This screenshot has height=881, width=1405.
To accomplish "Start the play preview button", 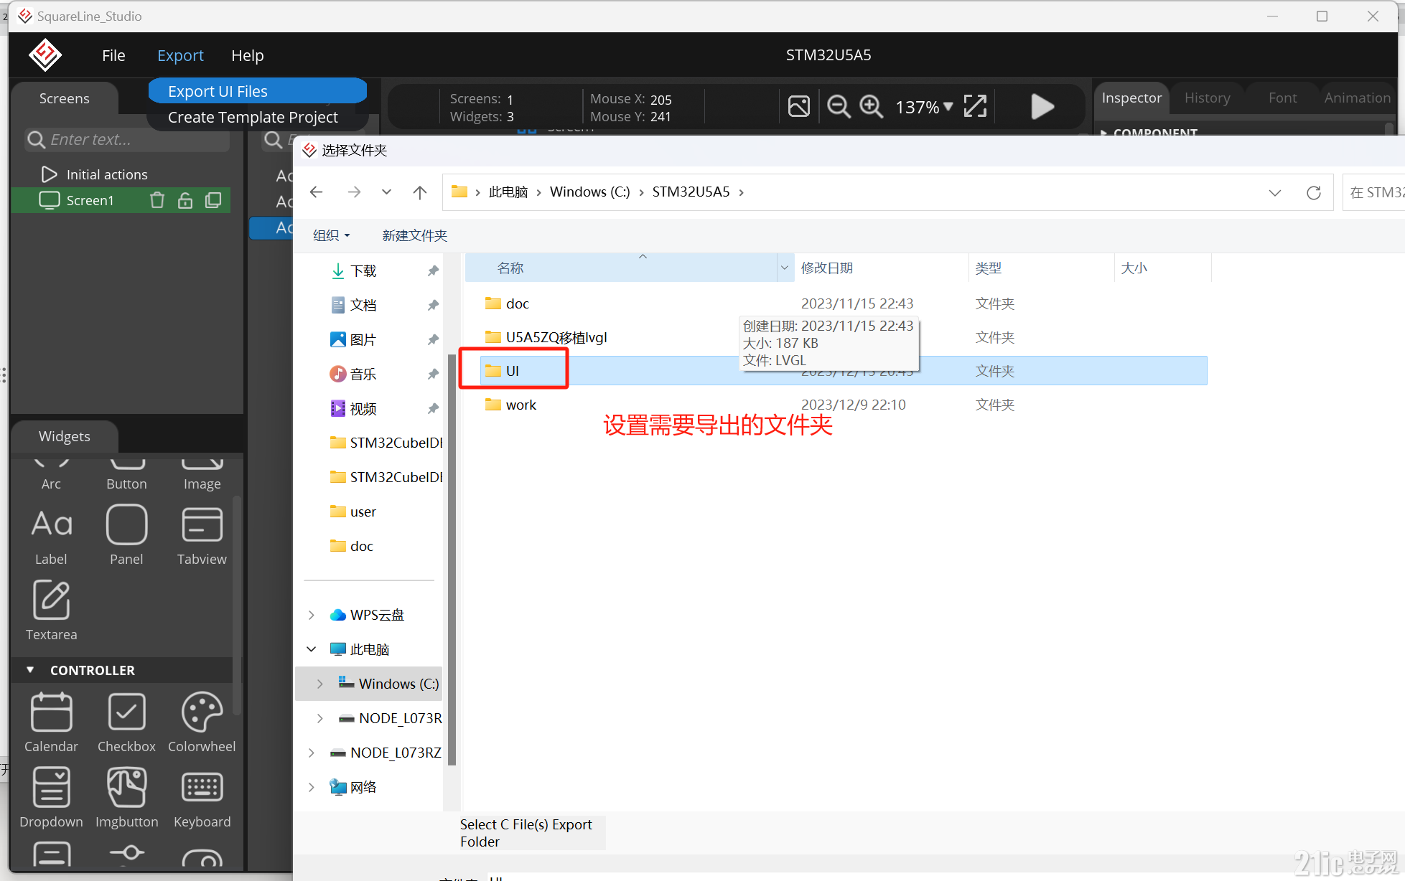I will [1042, 106].
